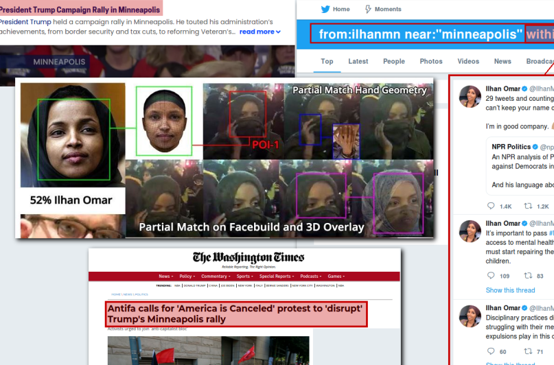Switch to the Top tab
554x365 pixels.
coord(327,61)
